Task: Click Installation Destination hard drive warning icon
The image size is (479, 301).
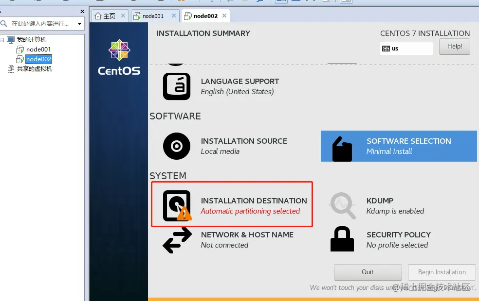Action: coord(177,206)
